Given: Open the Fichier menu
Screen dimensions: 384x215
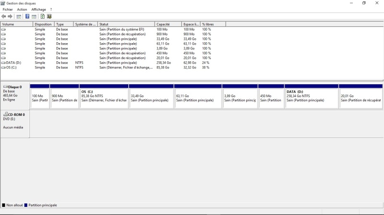Looking at the screenshot, I should click(x=8, y=10).
